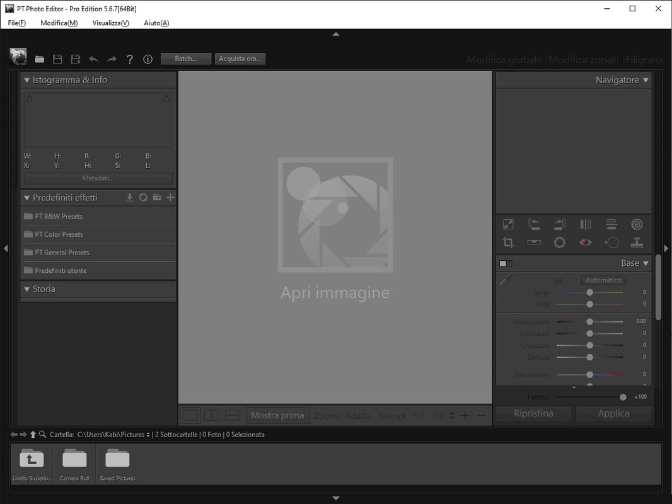672x504 pixels.
Task: Select the spiral distortion tool icon
Action: pyautogui.click(x=637, y=224)
